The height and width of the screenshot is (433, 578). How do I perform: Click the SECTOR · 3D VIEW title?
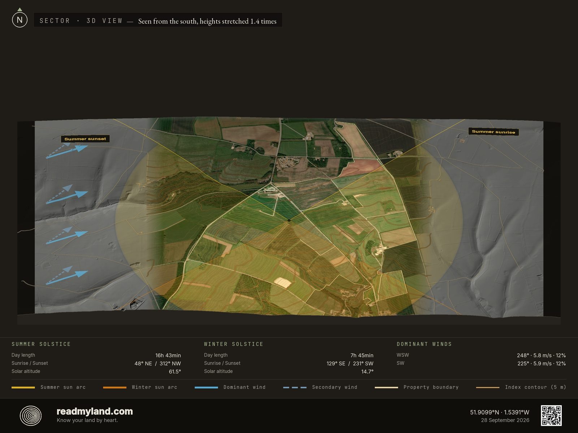[81, 21]
